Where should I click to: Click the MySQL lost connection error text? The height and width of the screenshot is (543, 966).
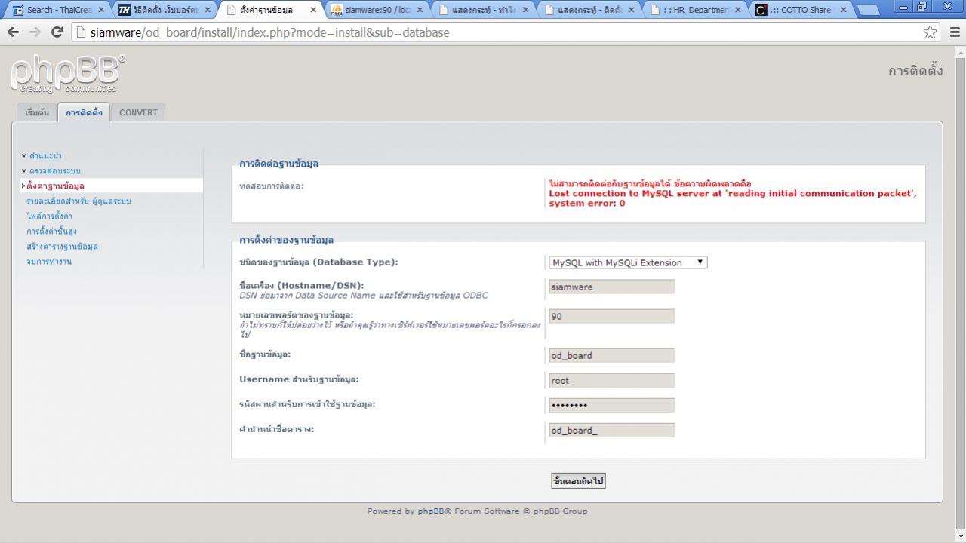click(x=733, y=198)
